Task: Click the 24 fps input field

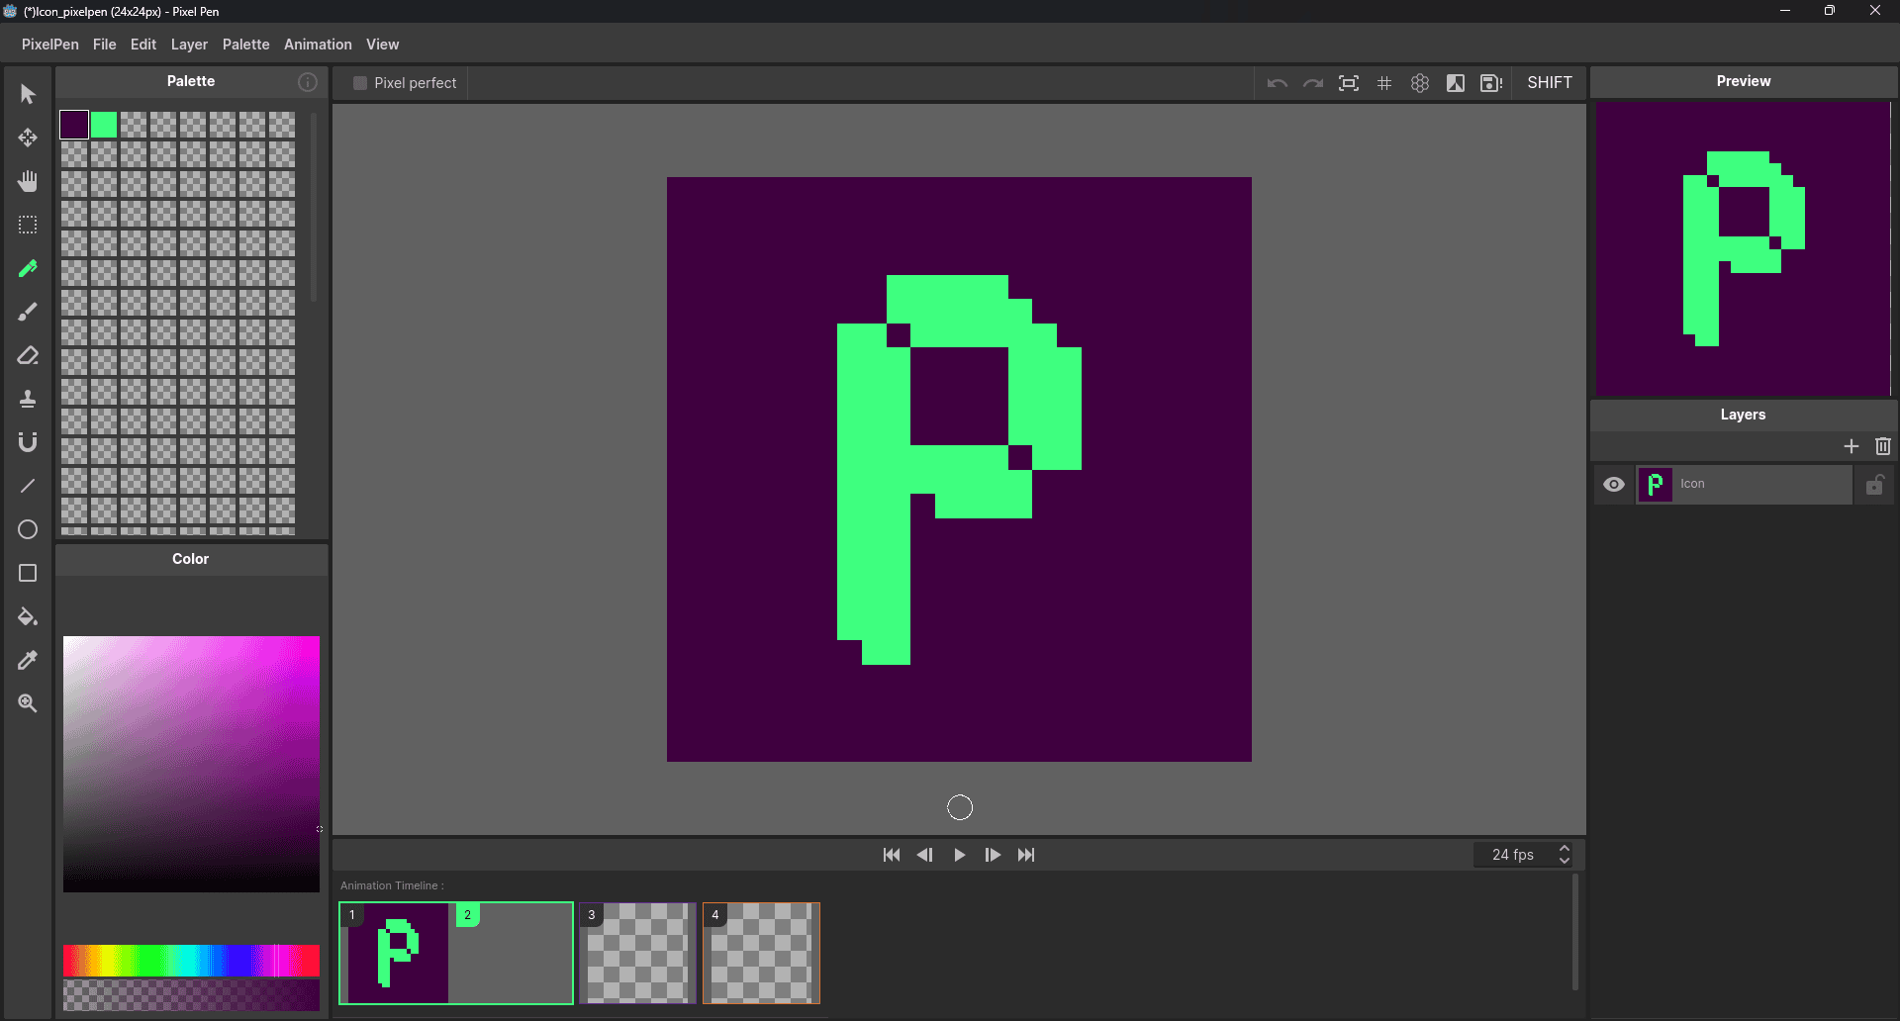Action: (1513, 855)
